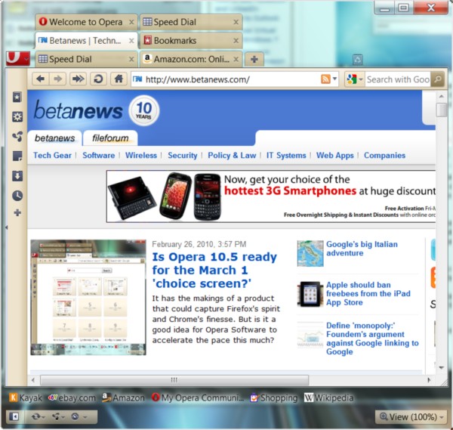This screenshot has height=430, width=453.
Task: Open the Downloads panel icon
Action: pyautogui.click(x=17, y=175)
